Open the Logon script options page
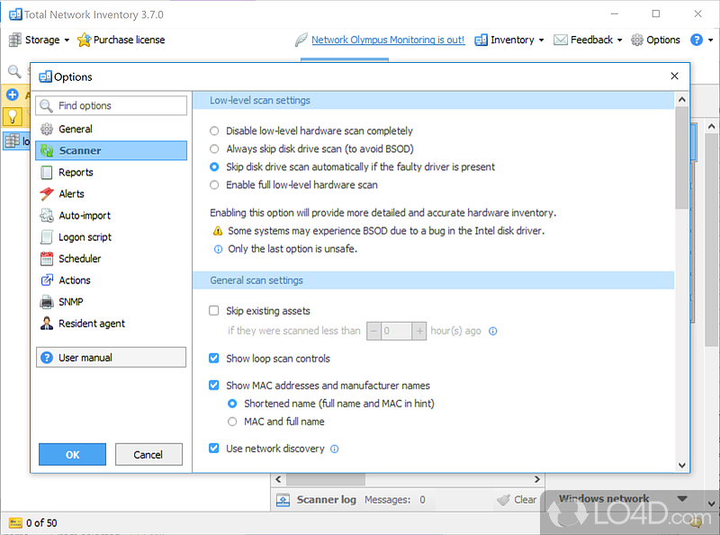Screen dimensions: 720x535 tap(111, 236)
